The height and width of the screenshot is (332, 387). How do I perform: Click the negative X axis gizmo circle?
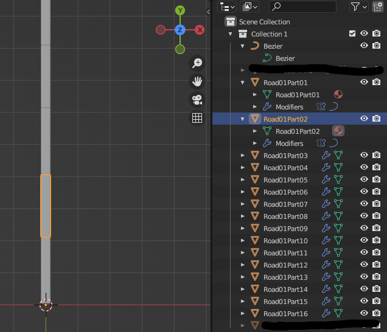click(161, 30)
